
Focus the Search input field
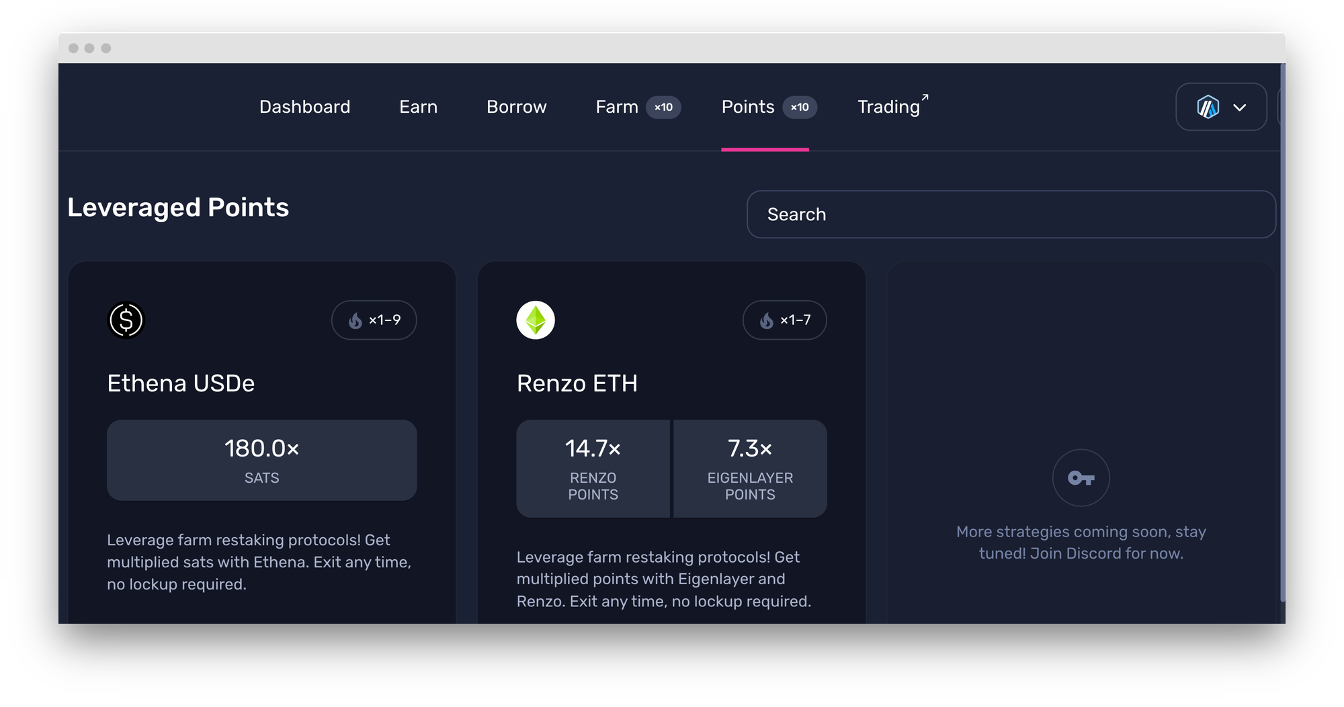pyautogui.click(x=1011, y=214)
